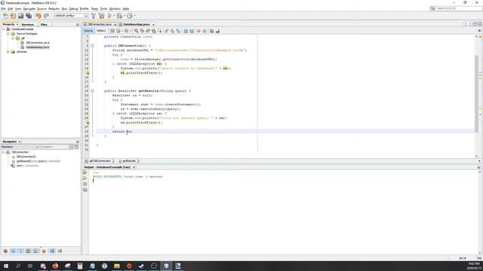The image size is (483, 271).
Task: Toggle Show Non-Public Members navigator filter
Action: point(29,251)
